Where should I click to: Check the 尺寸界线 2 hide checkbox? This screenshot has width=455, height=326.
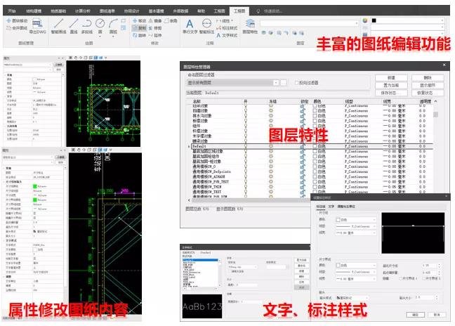pyautogui.click(x=423, y=278)
